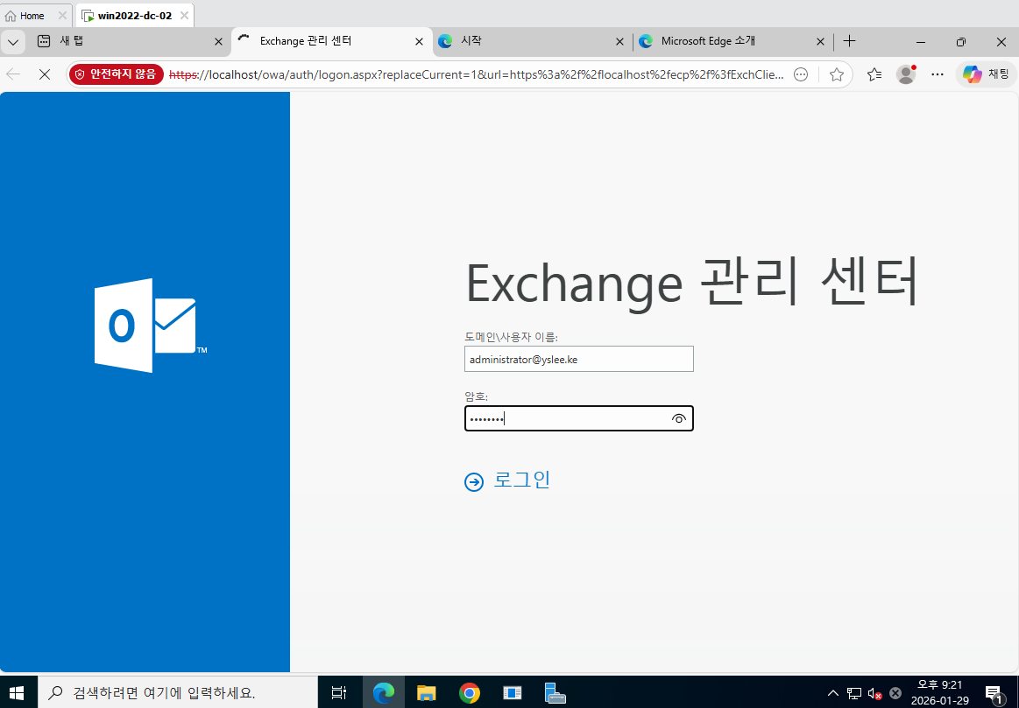Click the 도메인\사용자 이름 label
Screen dimensions: 1019x708
click(x=512, y=337)
